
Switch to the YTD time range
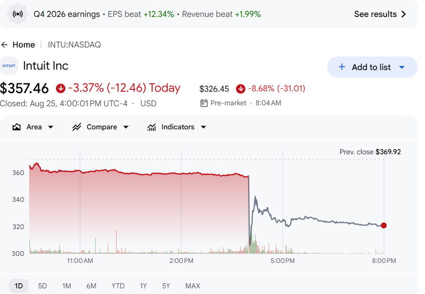(118, 286)
